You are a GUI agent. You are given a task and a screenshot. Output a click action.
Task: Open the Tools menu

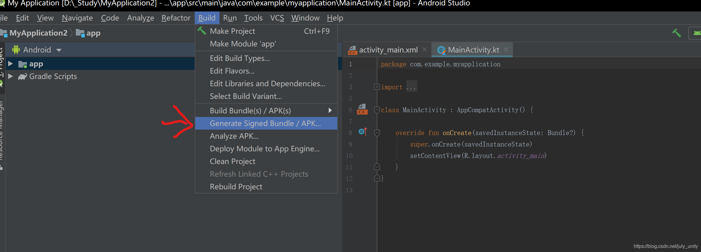pos(253,18)
